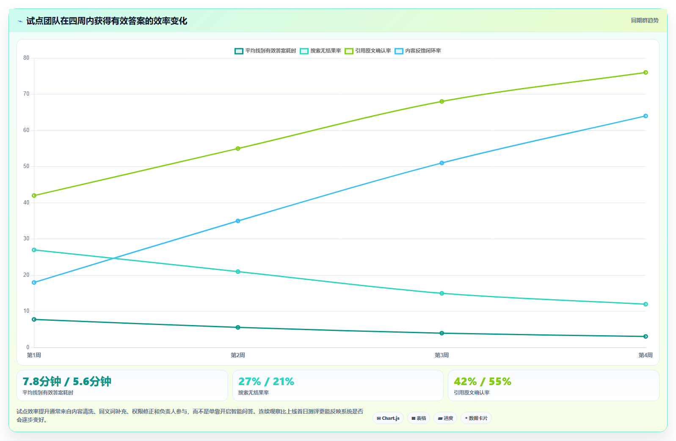Click the 第4周 x-axis label
The image size is (676, 441).
(646, 356)
